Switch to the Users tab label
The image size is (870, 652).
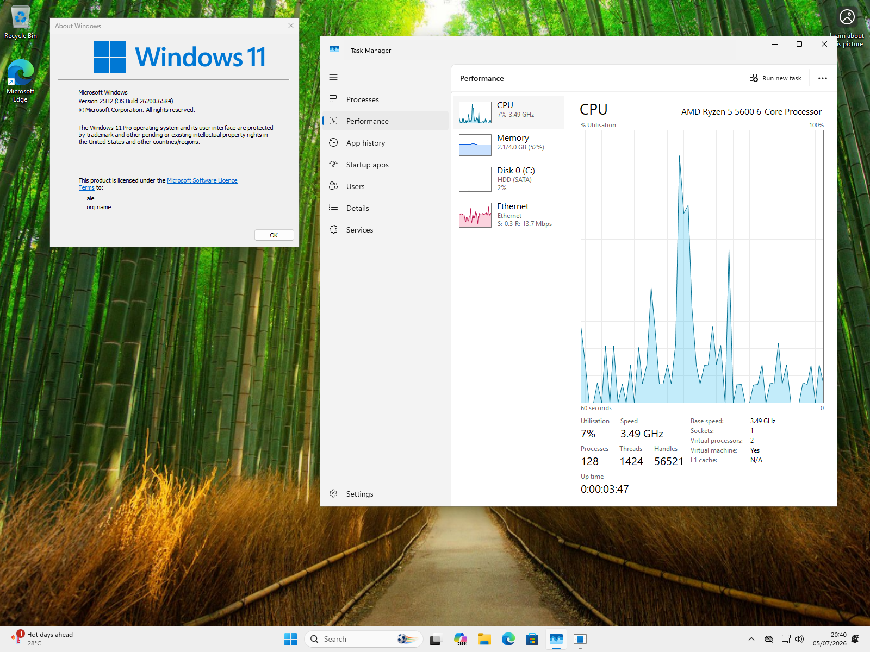point(355,186)
